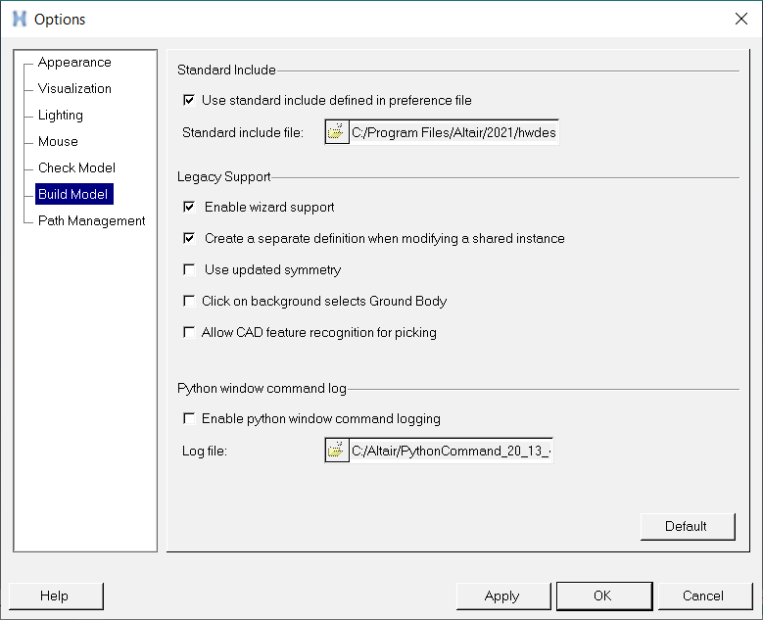The image size is (763, 620).
Task: Go to the Lighting options
Action: coord(61,115)
